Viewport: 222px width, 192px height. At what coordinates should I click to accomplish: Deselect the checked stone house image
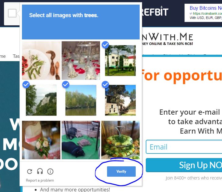click(x=120, y=100)
